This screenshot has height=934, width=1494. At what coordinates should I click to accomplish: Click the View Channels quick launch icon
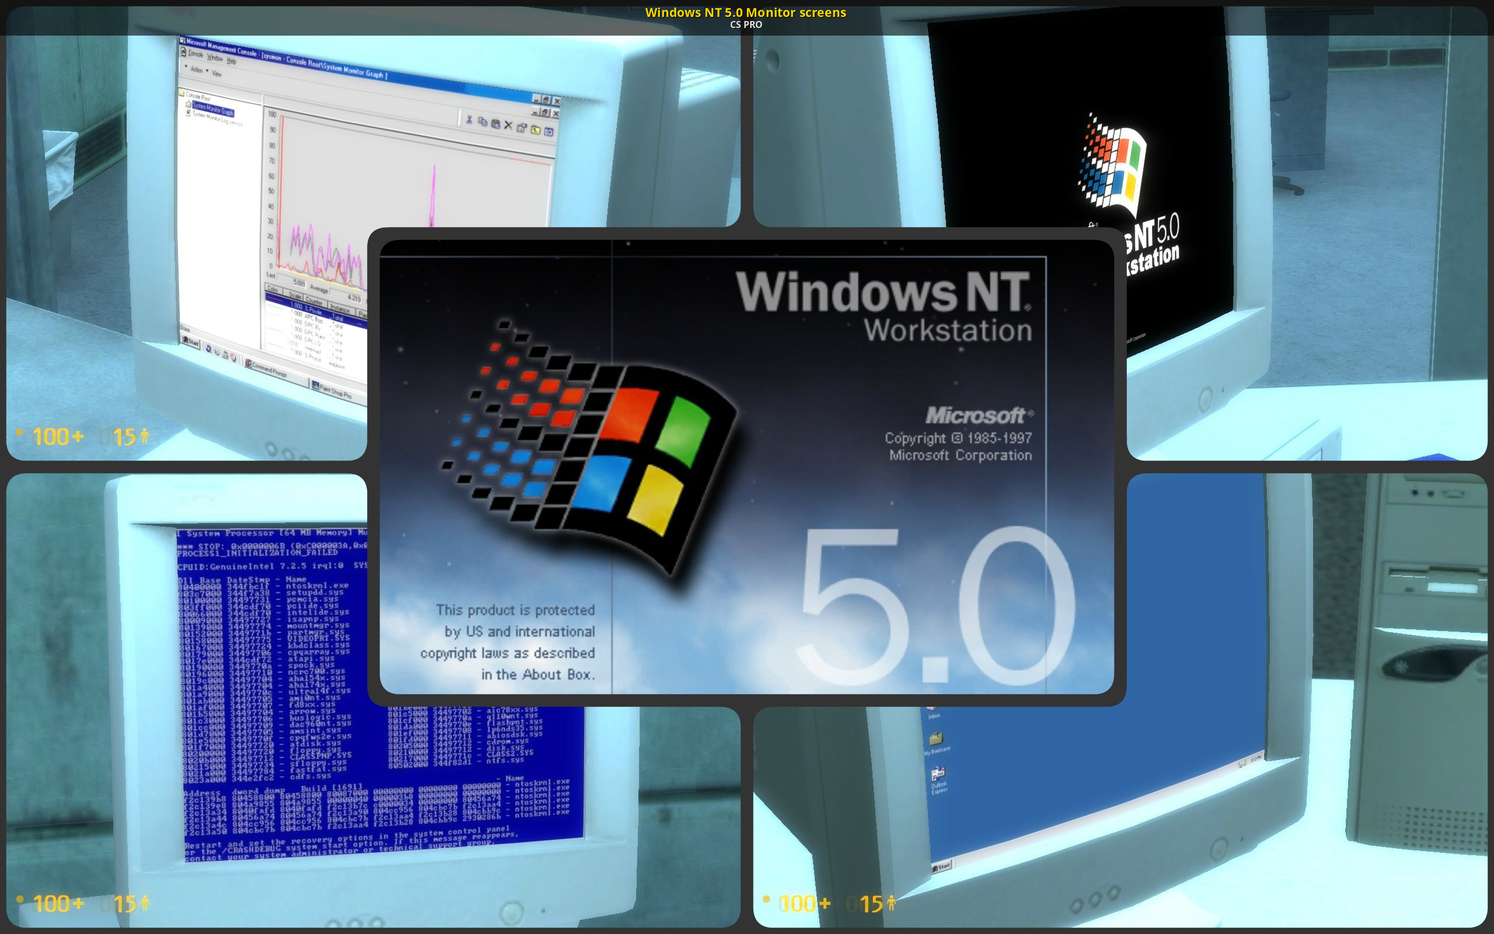233,358
